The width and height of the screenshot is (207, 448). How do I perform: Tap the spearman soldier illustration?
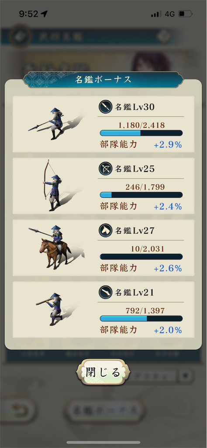pyautogui.click(x=54, y=124)
